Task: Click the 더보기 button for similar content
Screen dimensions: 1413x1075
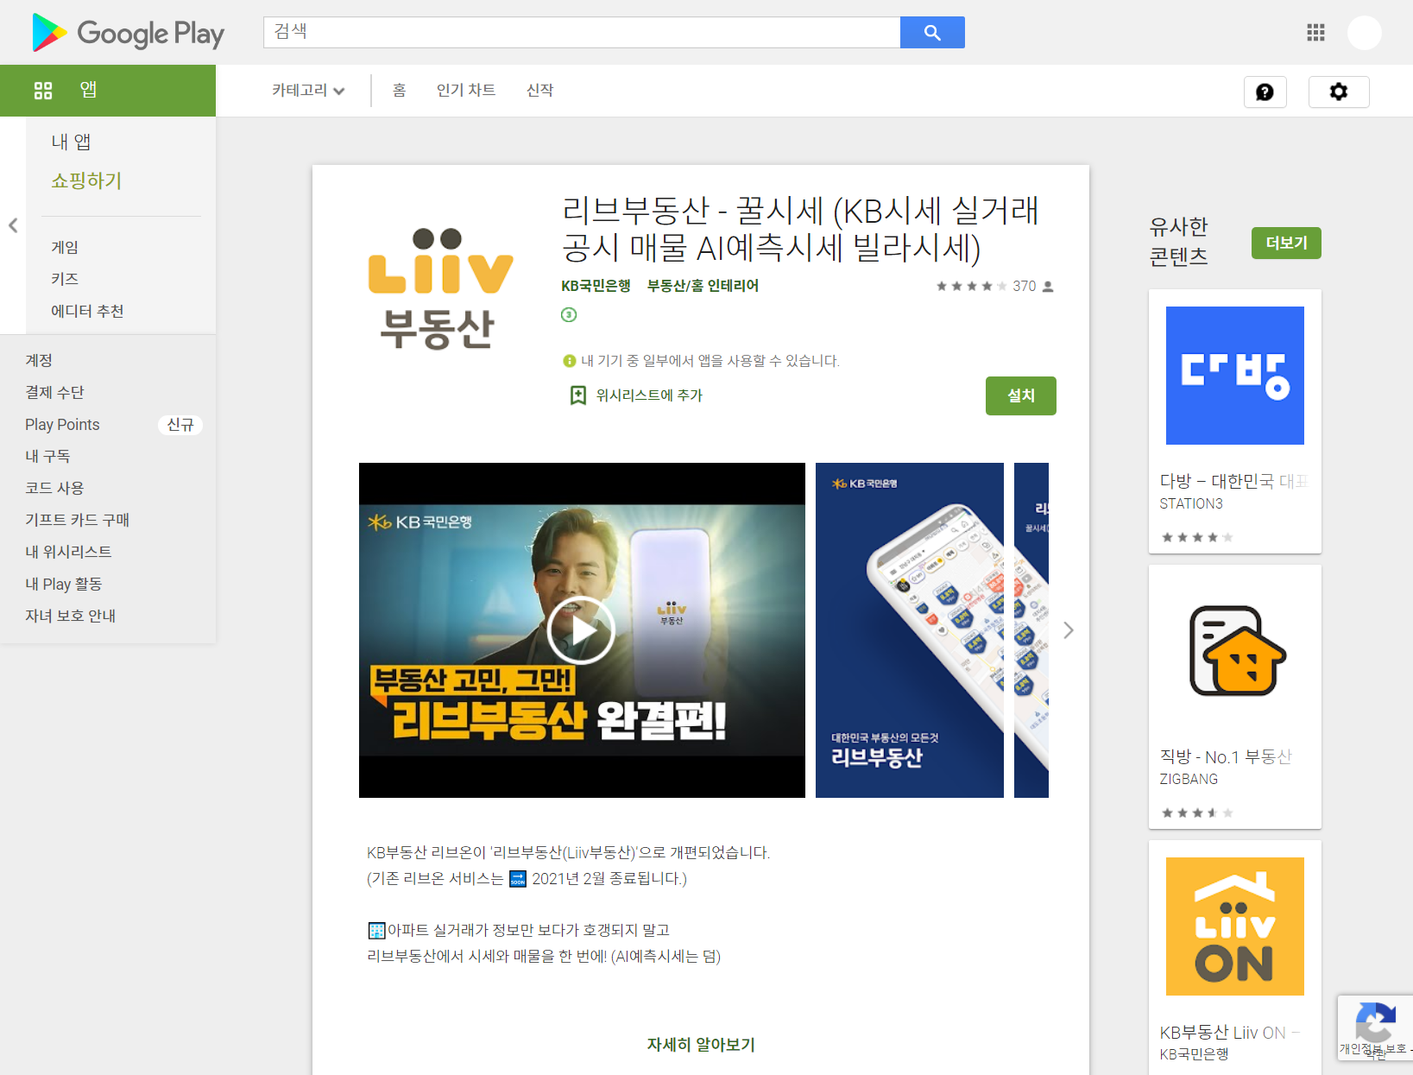Action: 1286,243
